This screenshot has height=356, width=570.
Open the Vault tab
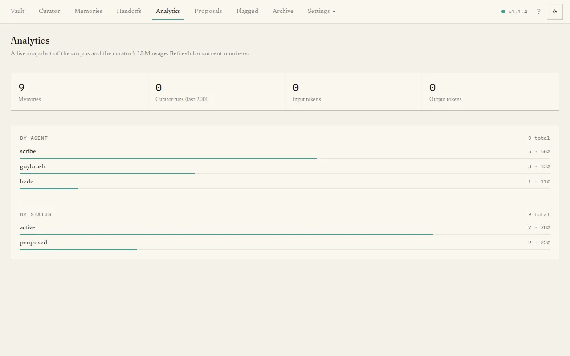[17, 11]
